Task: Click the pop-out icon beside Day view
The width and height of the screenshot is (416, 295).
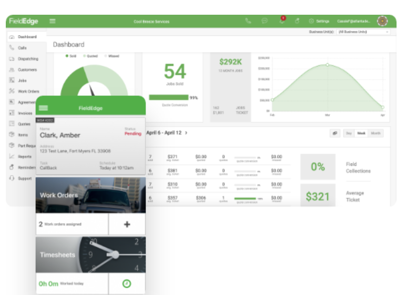Action: 335,133
